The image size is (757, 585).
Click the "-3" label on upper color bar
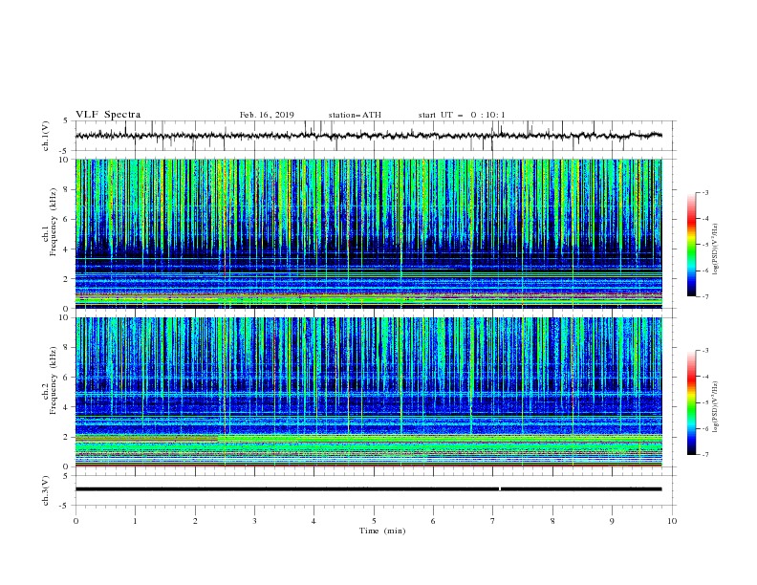click(705, 192)
